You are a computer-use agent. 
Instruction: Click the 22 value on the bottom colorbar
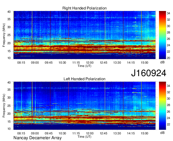168,124
